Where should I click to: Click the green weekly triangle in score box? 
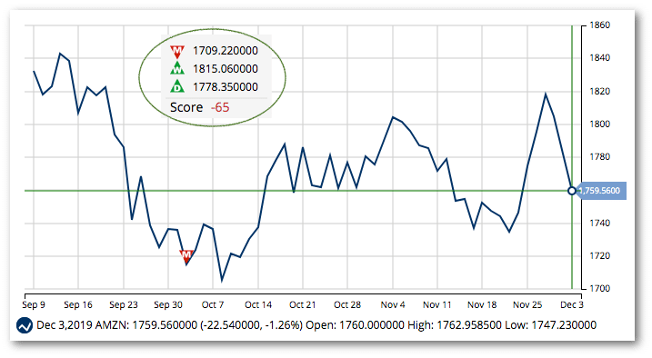(x=177, y=68)
